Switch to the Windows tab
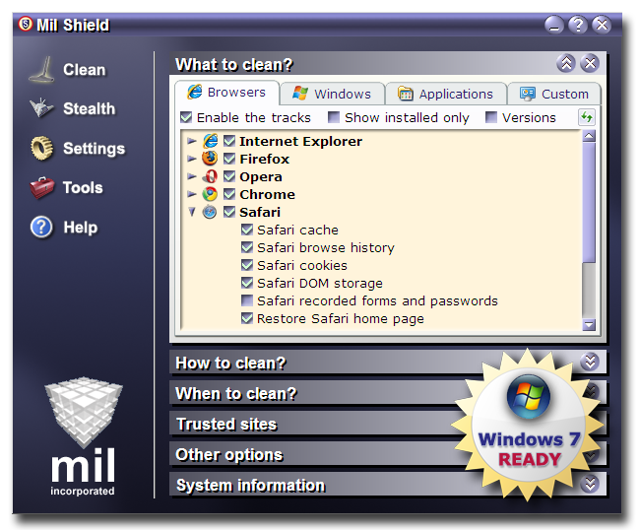This screenshot has width=640, height=530. click(x=332, y=94)
